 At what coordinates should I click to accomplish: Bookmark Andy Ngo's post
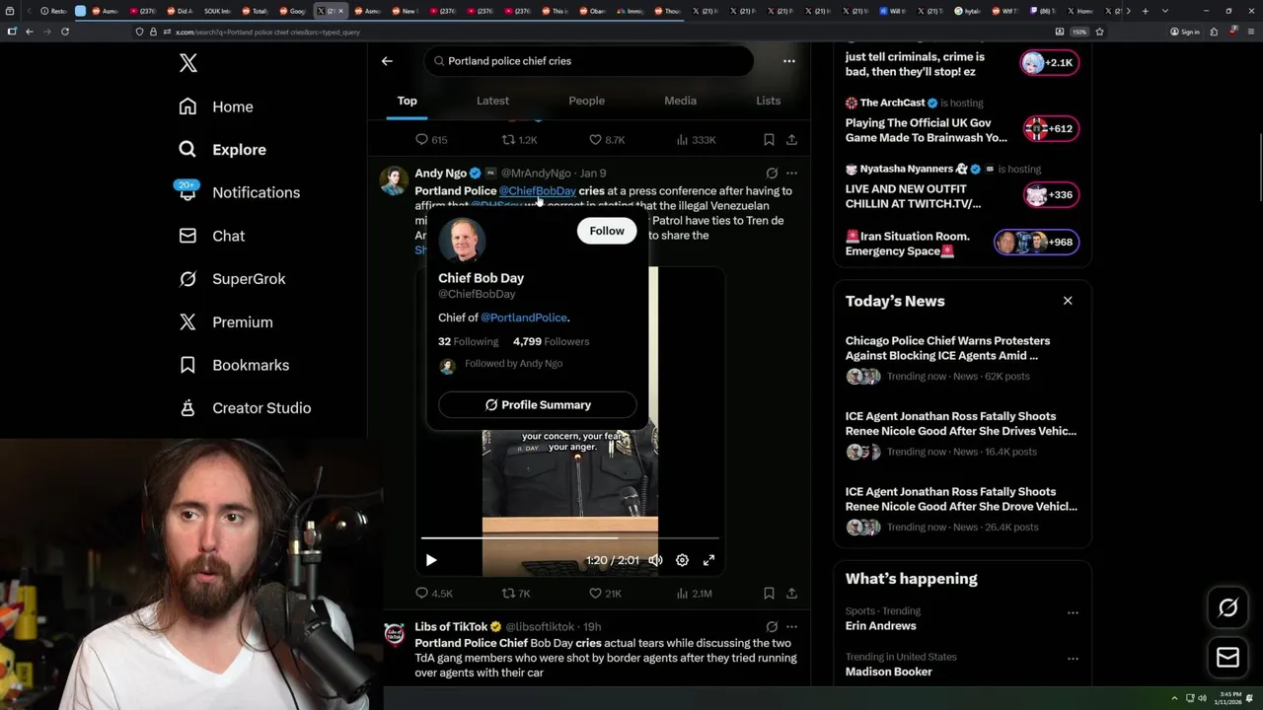click(x=769, y=594)
